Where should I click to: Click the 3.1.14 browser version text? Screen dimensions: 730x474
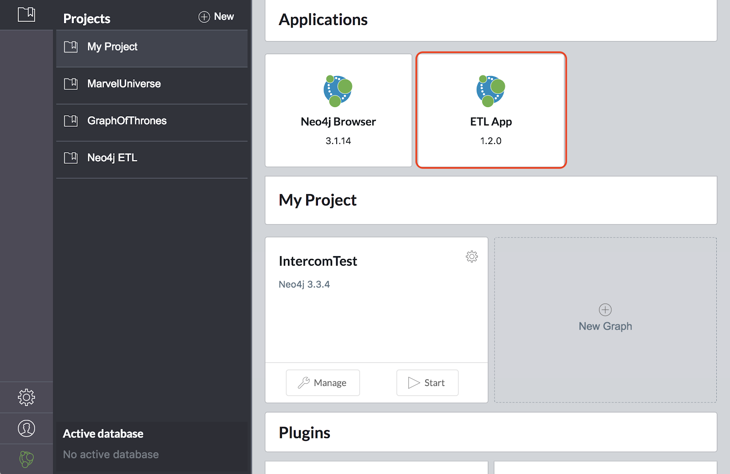pos(338,141)
